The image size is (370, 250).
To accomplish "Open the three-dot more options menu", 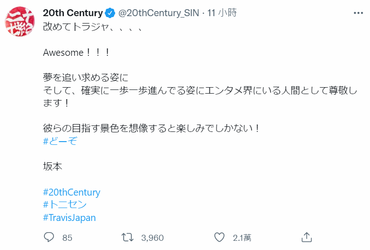I will tap(358, 13).
